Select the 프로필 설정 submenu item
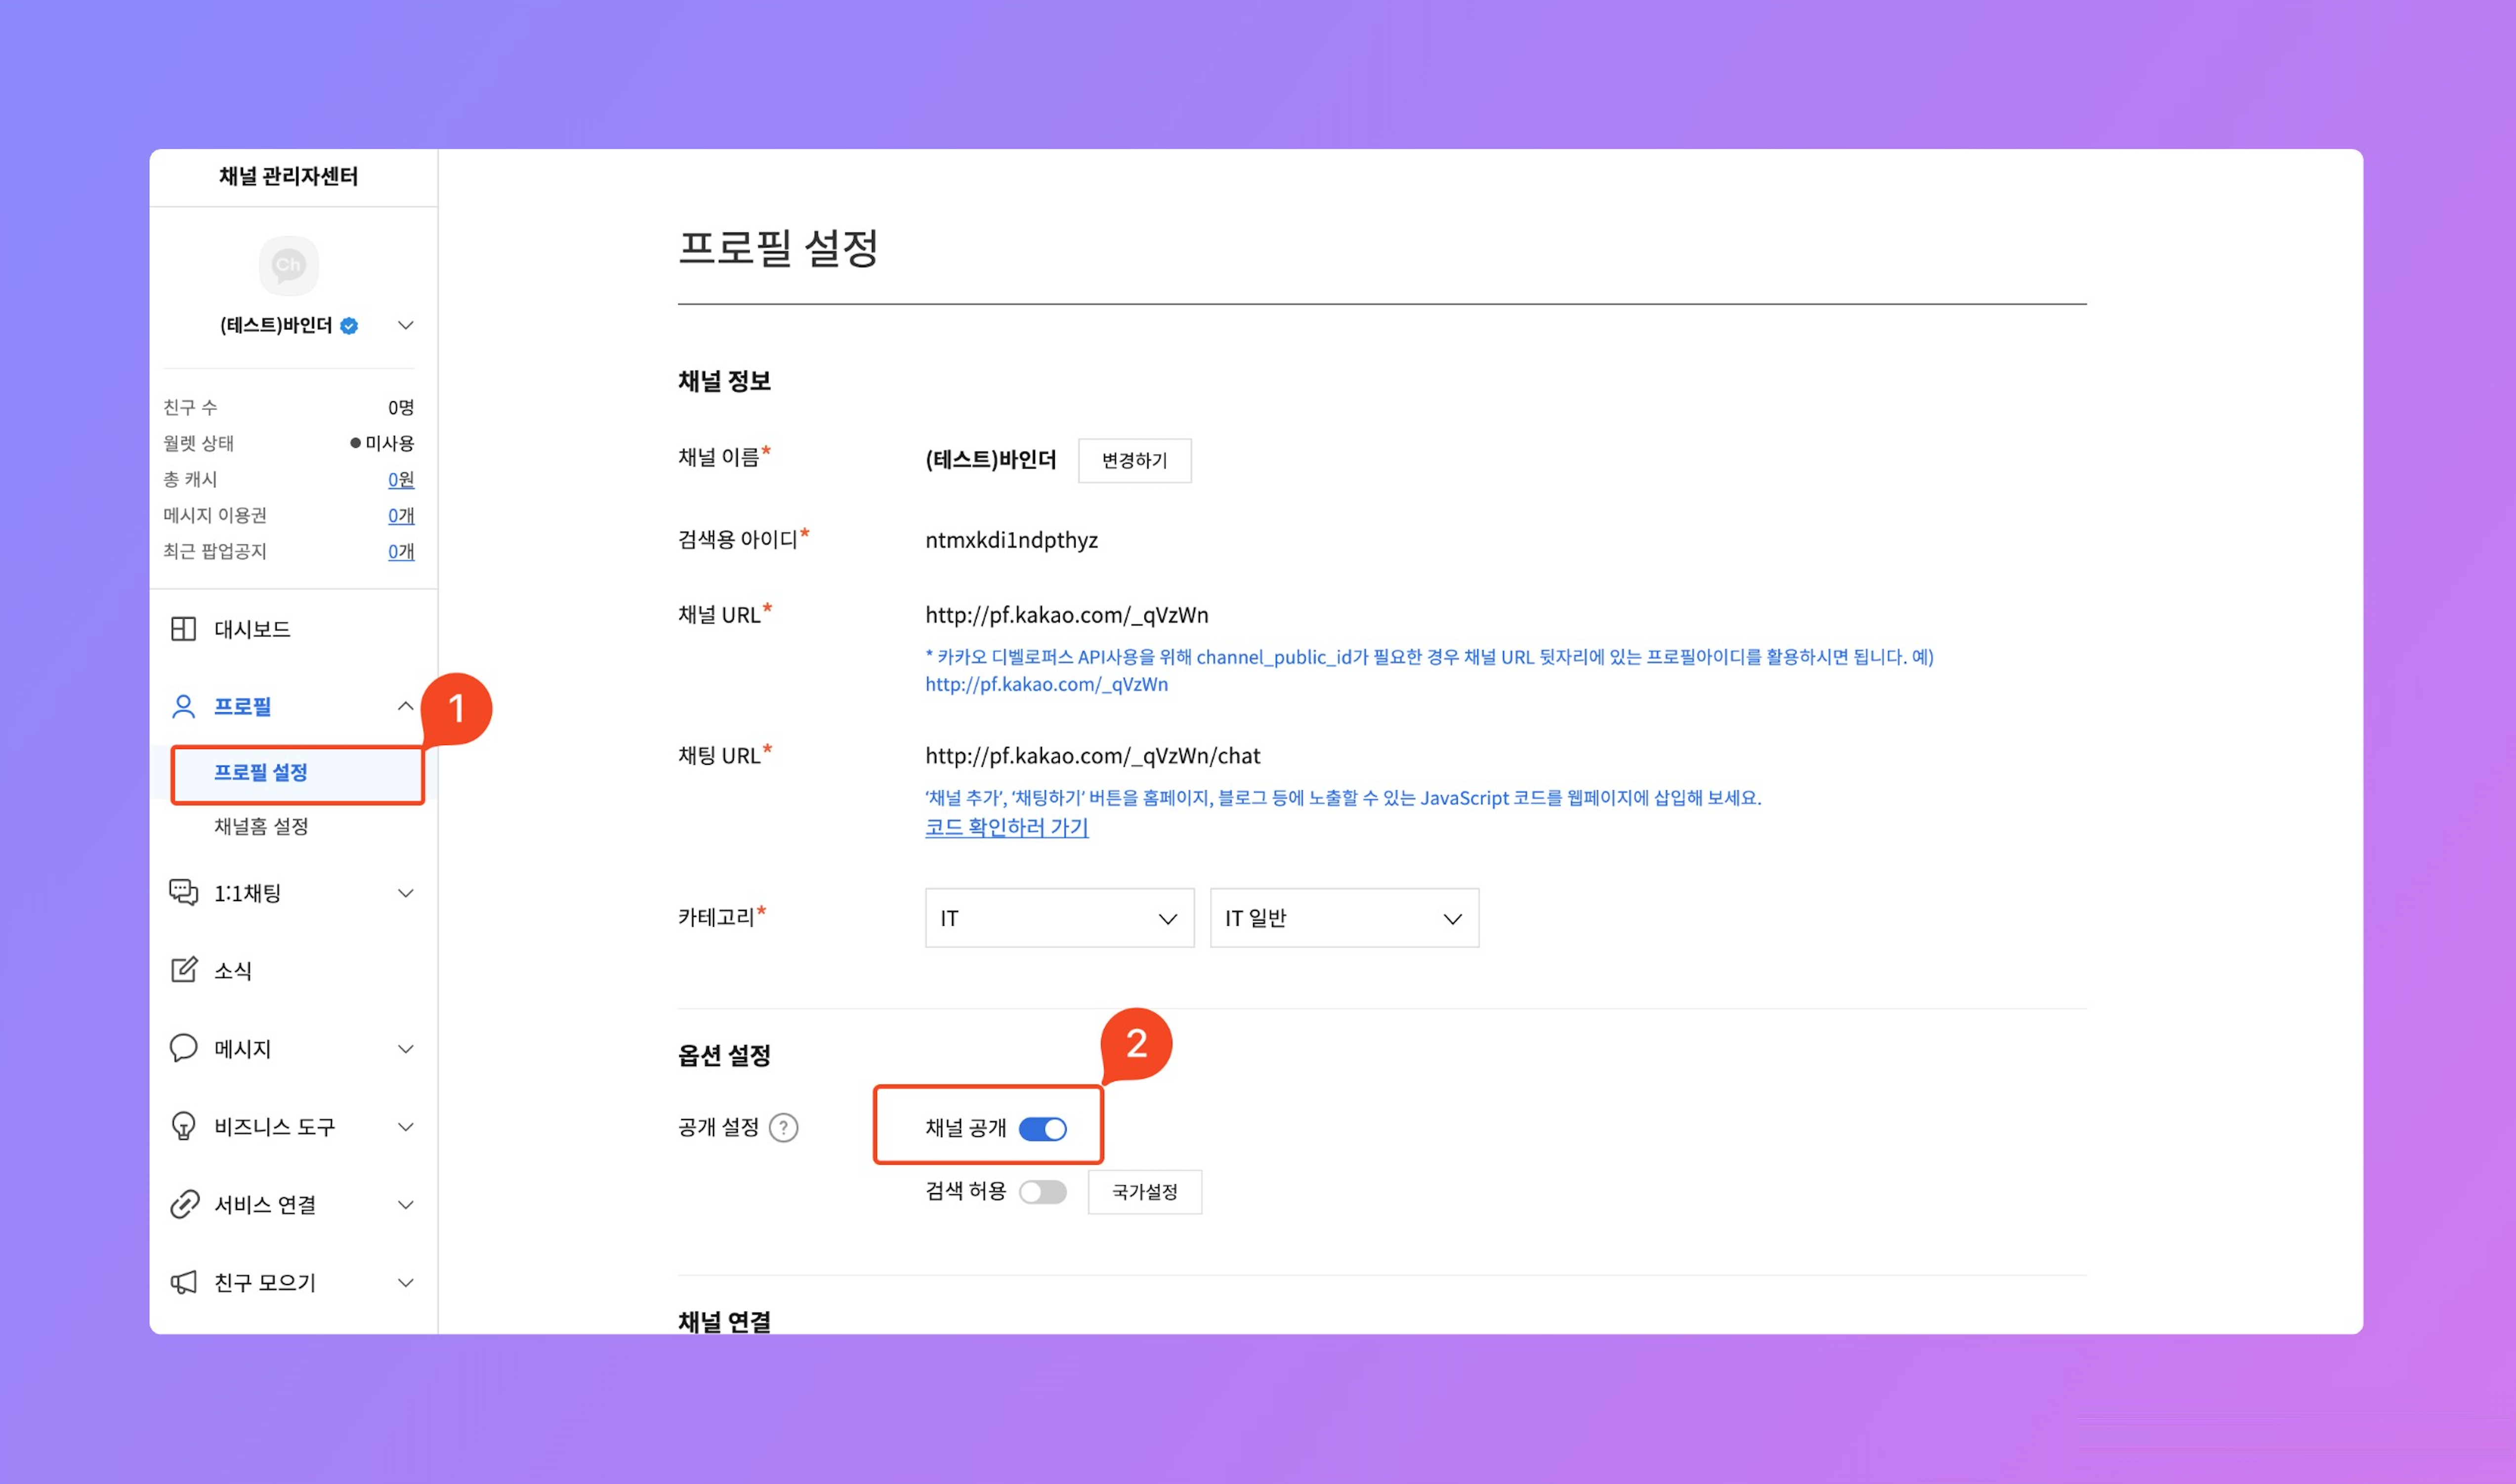Screen dimensions: 2516x1484 pyautogui.click(x=261, y=772)
